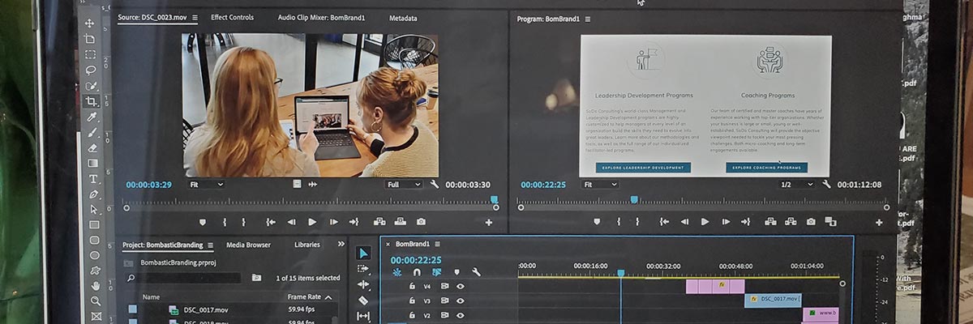Switch to Libraries tab
The width and height of the screenshot is (973, 324).
coord(307,245)
